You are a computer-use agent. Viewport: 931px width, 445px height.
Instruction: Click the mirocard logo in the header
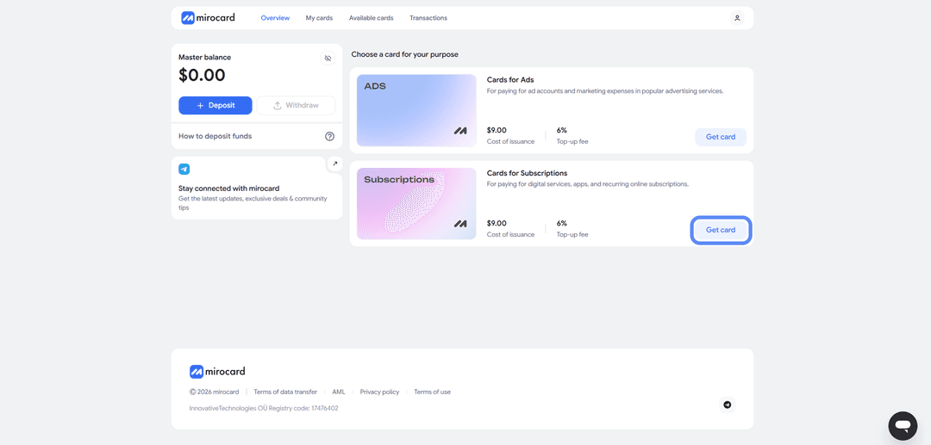coord(209,18)
